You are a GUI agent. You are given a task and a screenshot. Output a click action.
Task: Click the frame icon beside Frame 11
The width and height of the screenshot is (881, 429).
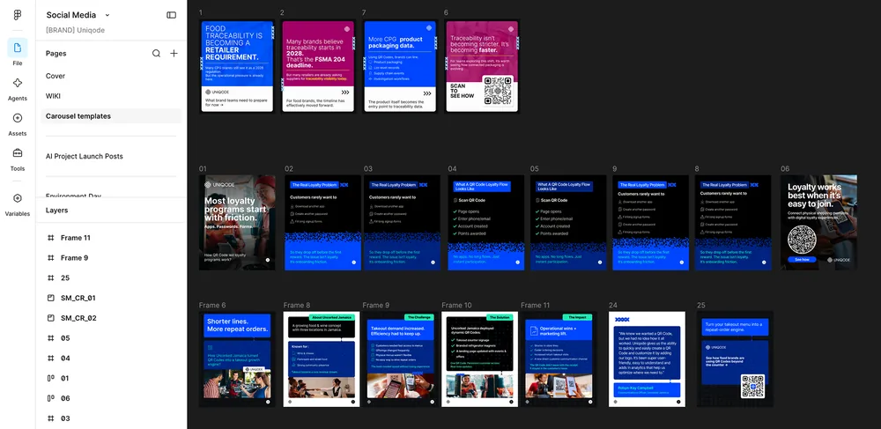click(x=50, y=238)
